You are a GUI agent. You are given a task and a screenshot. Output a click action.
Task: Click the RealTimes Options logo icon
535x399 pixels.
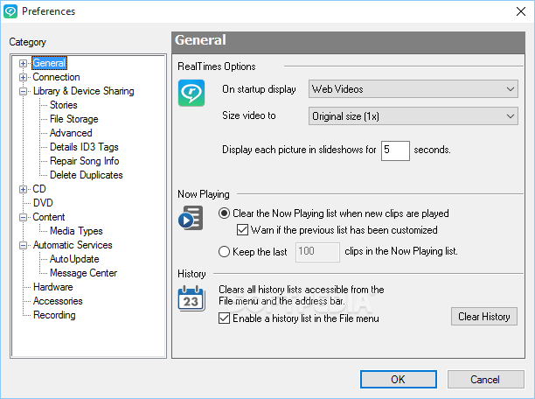pyautogui.click(x=191, y=94)
